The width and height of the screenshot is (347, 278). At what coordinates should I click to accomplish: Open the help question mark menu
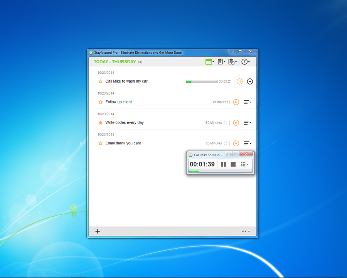coord(245,62)
